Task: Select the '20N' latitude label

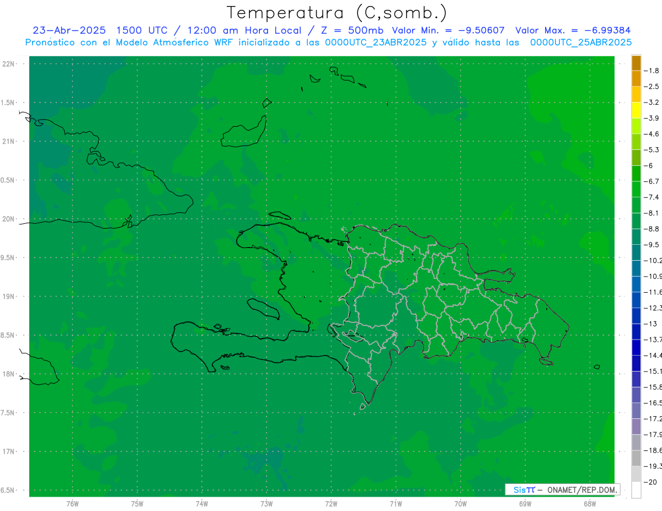Action: point(8,219)
